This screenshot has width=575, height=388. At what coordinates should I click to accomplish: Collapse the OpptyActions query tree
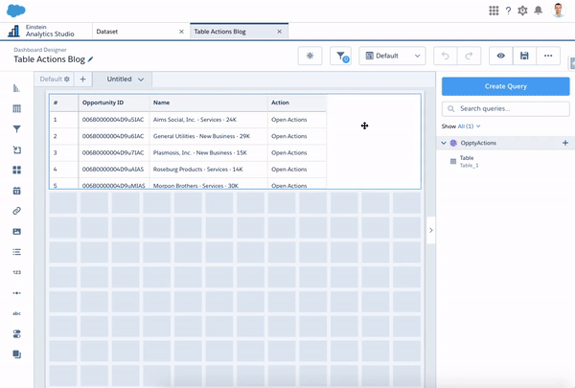coord(444,143)
